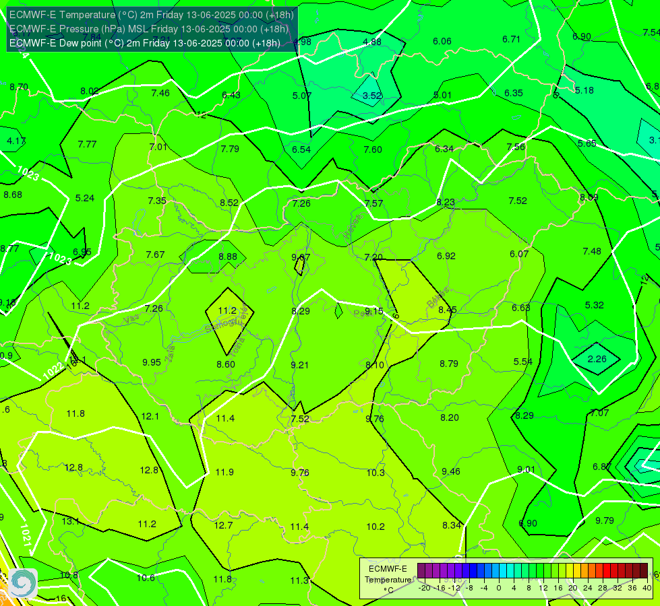
Task: Click the 8.70 temperature value
Action: coord(19,87)
